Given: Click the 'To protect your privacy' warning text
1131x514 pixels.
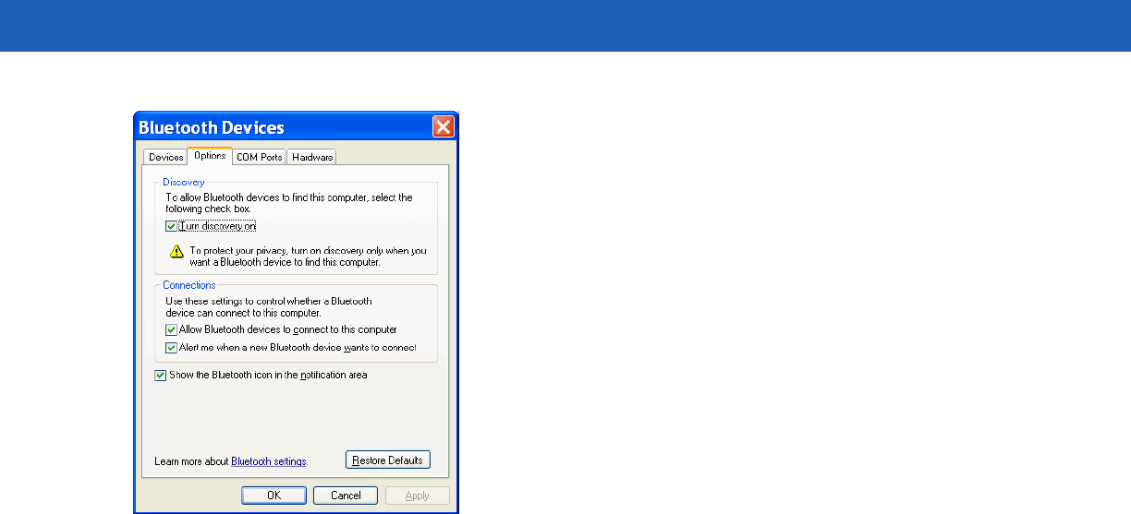Looking at the screenshot, I should (x=309, y=257).
